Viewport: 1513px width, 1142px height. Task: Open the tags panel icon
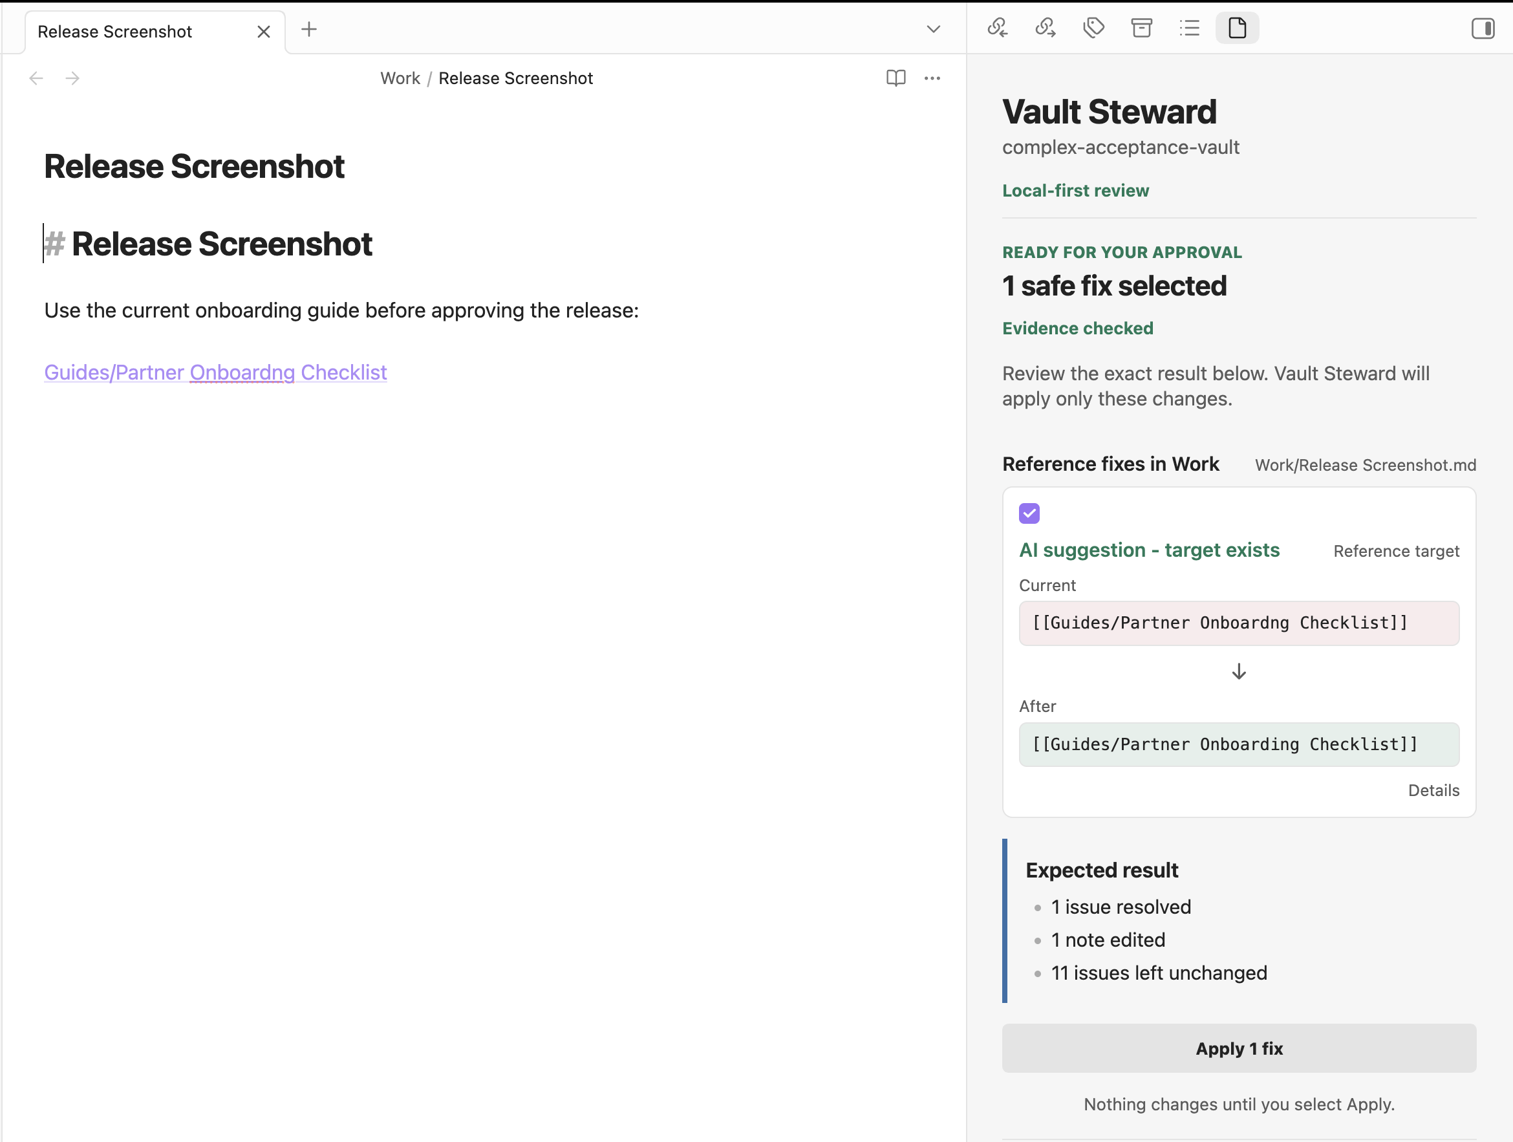coord(1094,28)
